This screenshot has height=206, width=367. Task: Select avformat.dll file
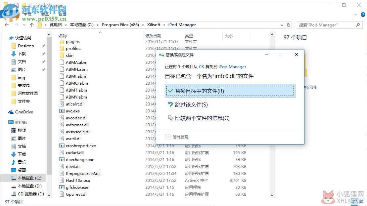click(x=77, y=125)
